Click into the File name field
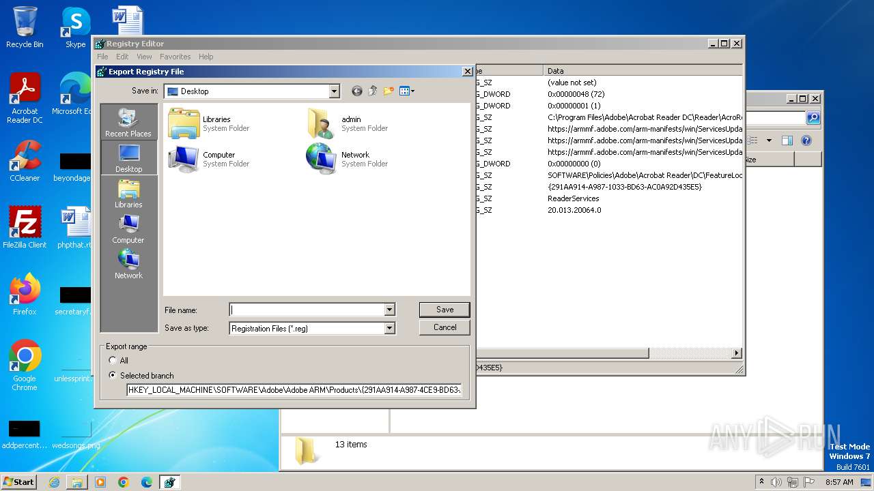The height and width of the screenshot is (491, 874). (307, 310)
